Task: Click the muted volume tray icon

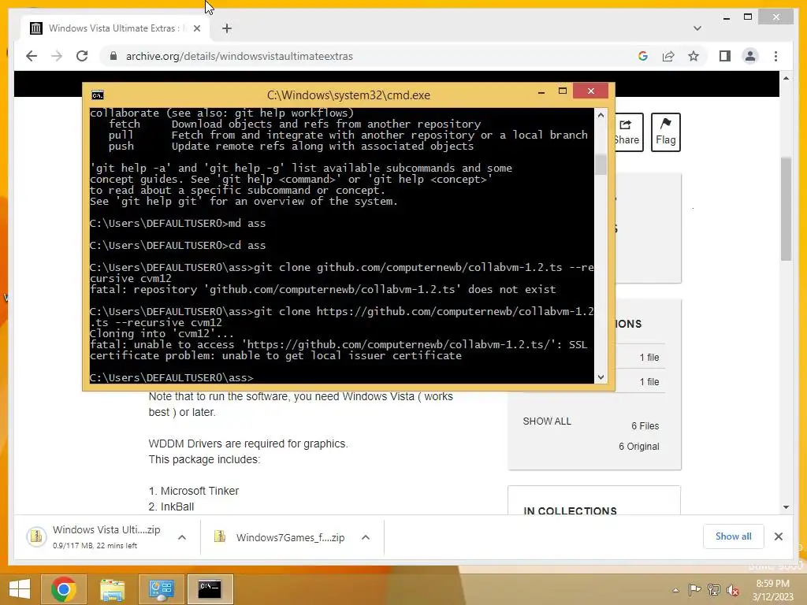Action: (x=732, y=589)
